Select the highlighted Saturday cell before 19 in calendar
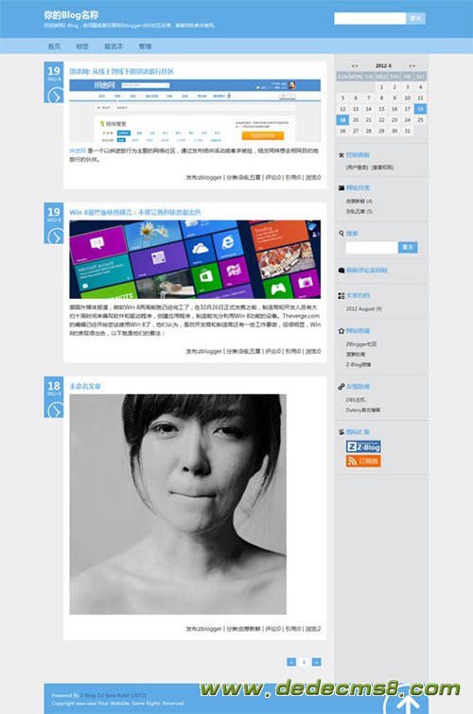The width and height of the screenshot is (473, 714). tap(421, 109)
